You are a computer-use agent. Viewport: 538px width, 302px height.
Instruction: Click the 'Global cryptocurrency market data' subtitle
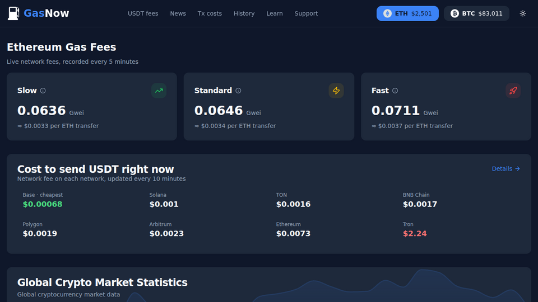pos(68,295)
